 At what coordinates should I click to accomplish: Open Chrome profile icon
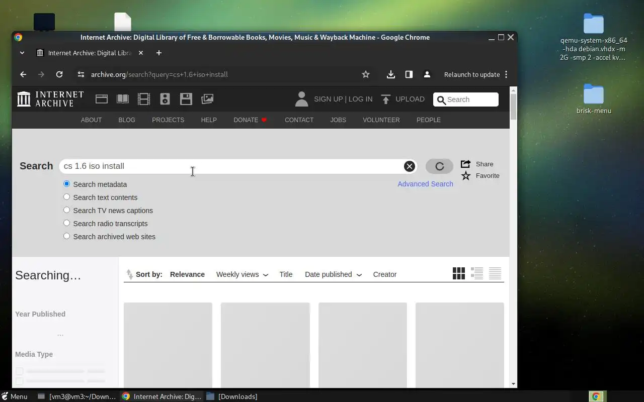click(427, 74)
